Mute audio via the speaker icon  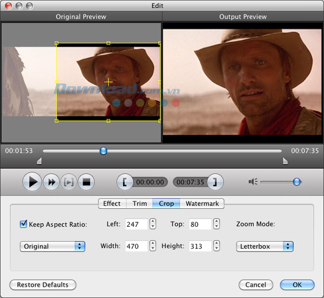[253, 182]
